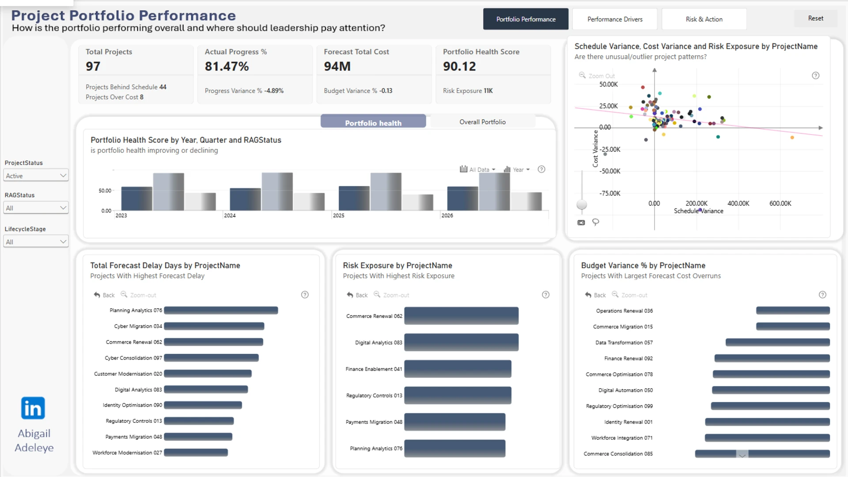Click the Operations Renewal 036 budget variance bar
The image size is (848, 477).
coord(793,310)
